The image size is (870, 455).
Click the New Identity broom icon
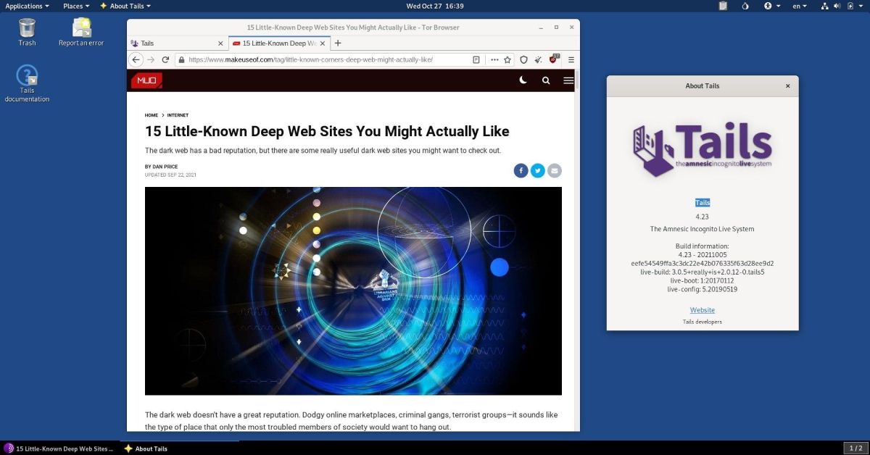tap(538, 59)
